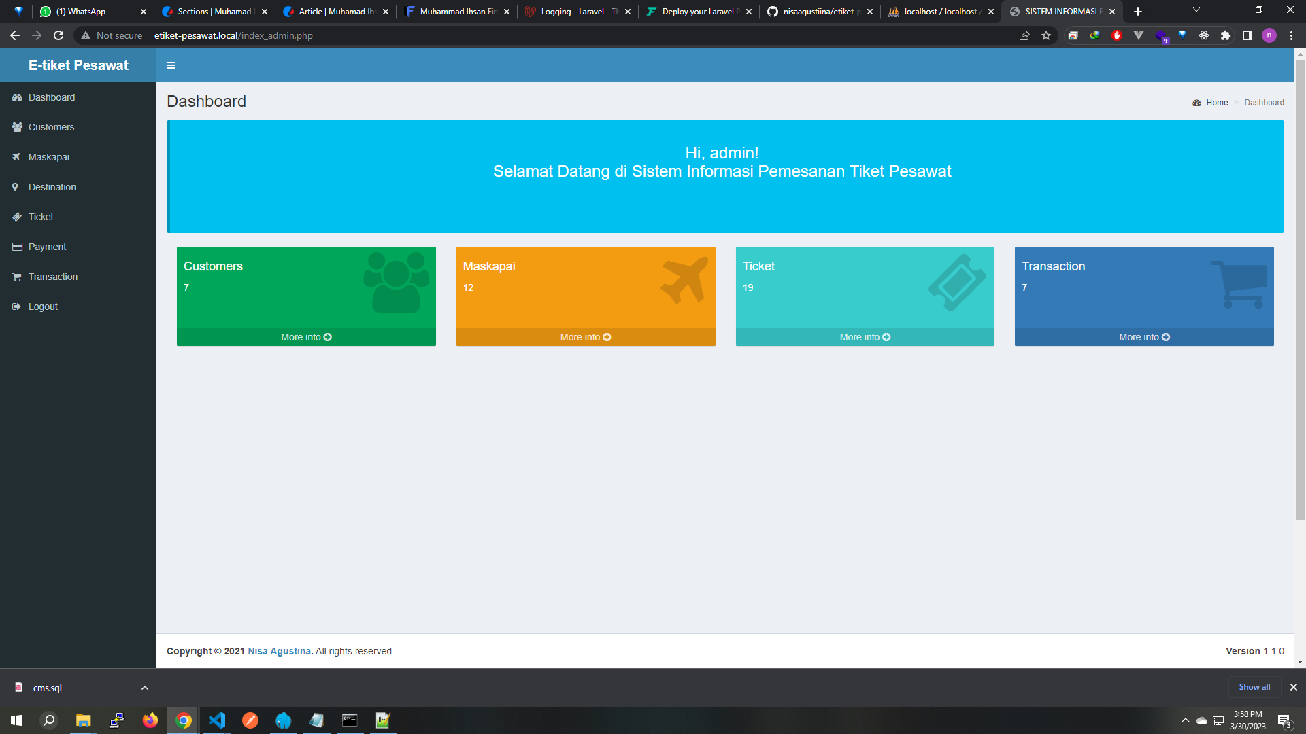Image resolution: width=1306 pixels, height=734 pixels.
Task: Open Visual Studio Code from taskbar
Action: [x=217, y=720]
